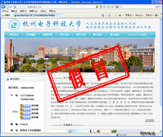Click the RSS feeds icon
The image size is (163, 137).
coord(109,15)
